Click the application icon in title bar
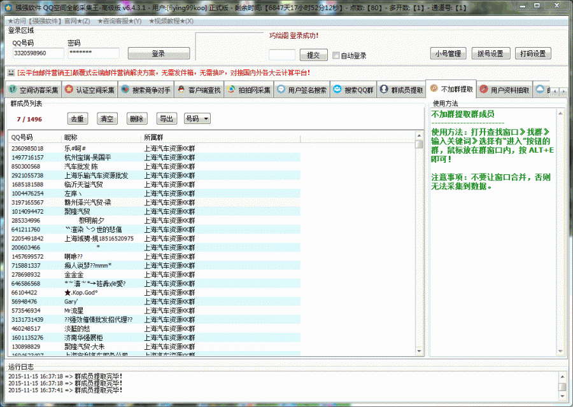 [8, 7]
